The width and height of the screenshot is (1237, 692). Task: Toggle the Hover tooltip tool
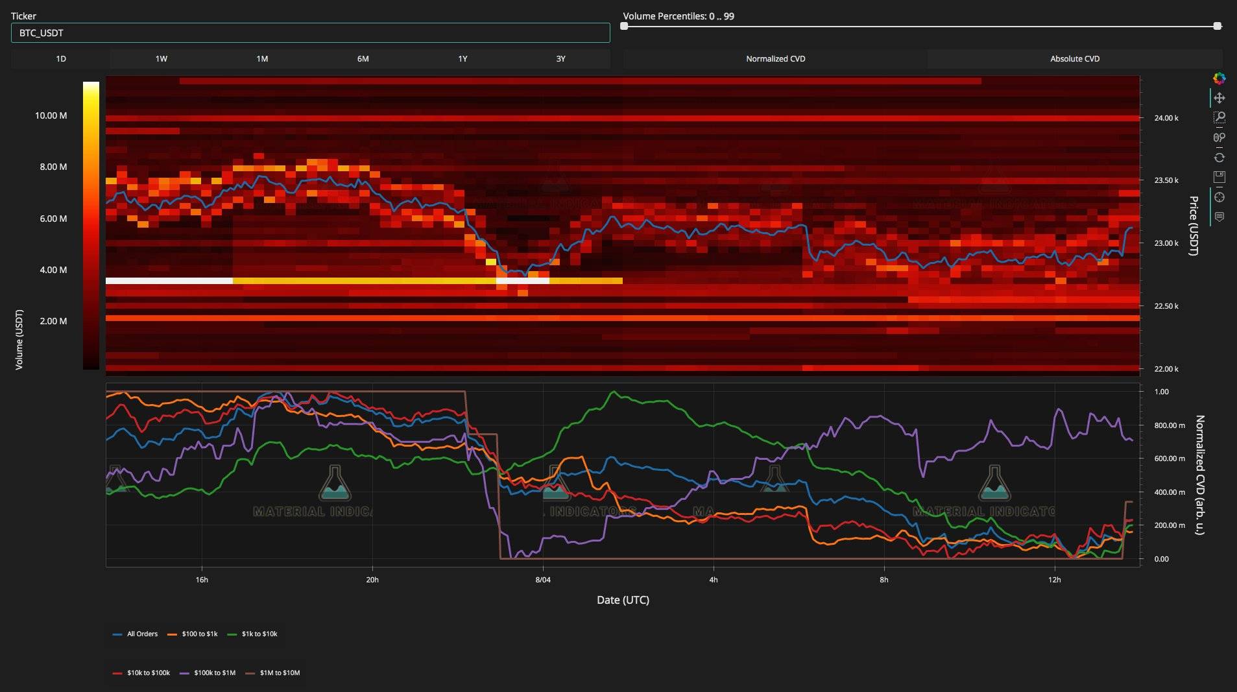(1220, 217)
